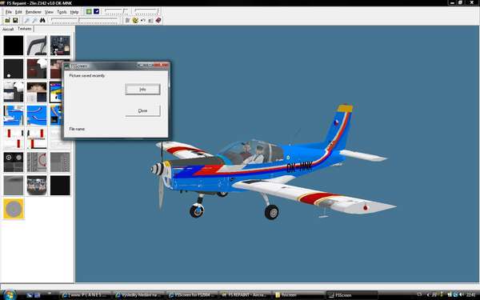
Task: Click the Close button in FSScreen dialog
Action: coord(142,111)
